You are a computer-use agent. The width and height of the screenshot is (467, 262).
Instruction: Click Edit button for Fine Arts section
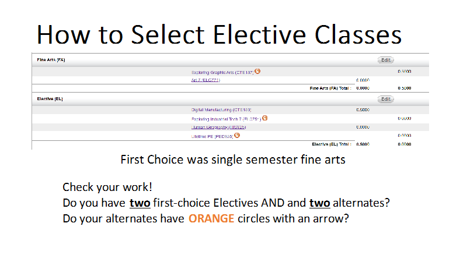pyautogui.click(x=386, y=60)
